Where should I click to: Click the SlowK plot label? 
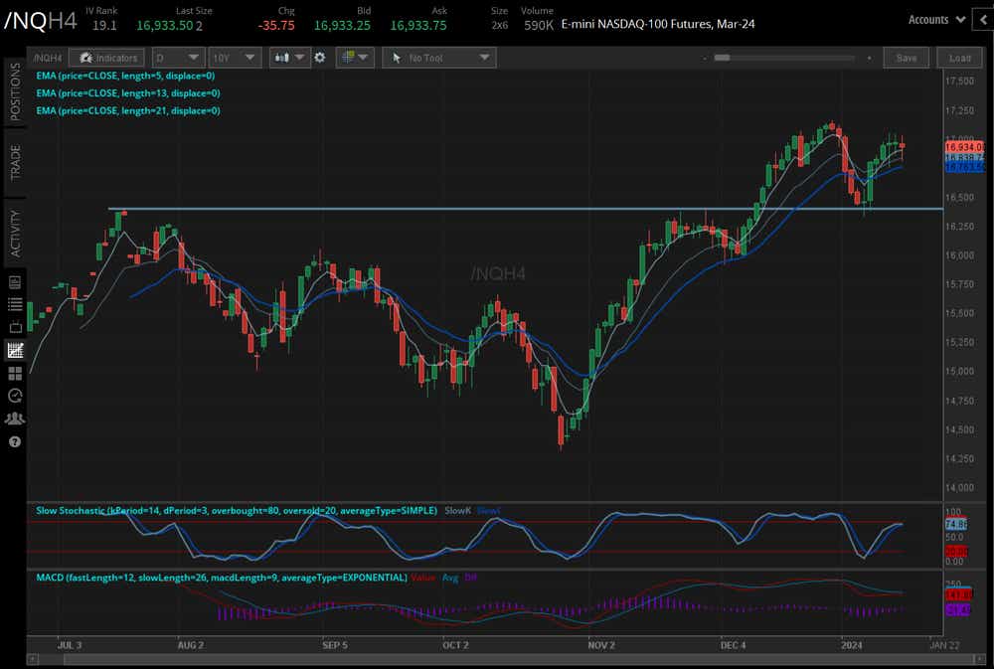tap(457, 511)
